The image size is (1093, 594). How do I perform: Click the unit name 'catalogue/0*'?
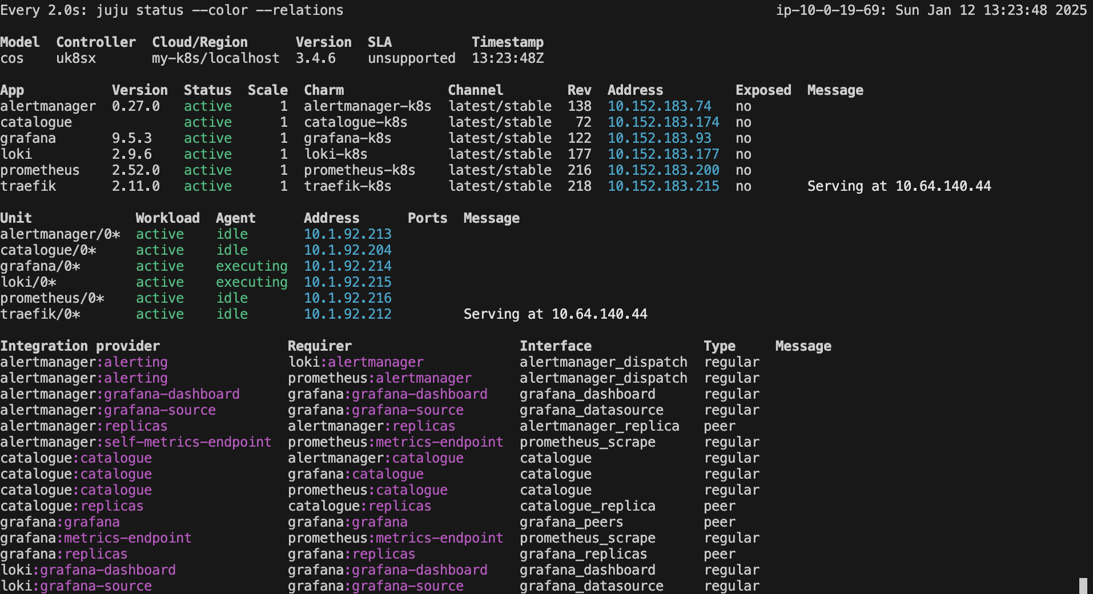point(48,250)
